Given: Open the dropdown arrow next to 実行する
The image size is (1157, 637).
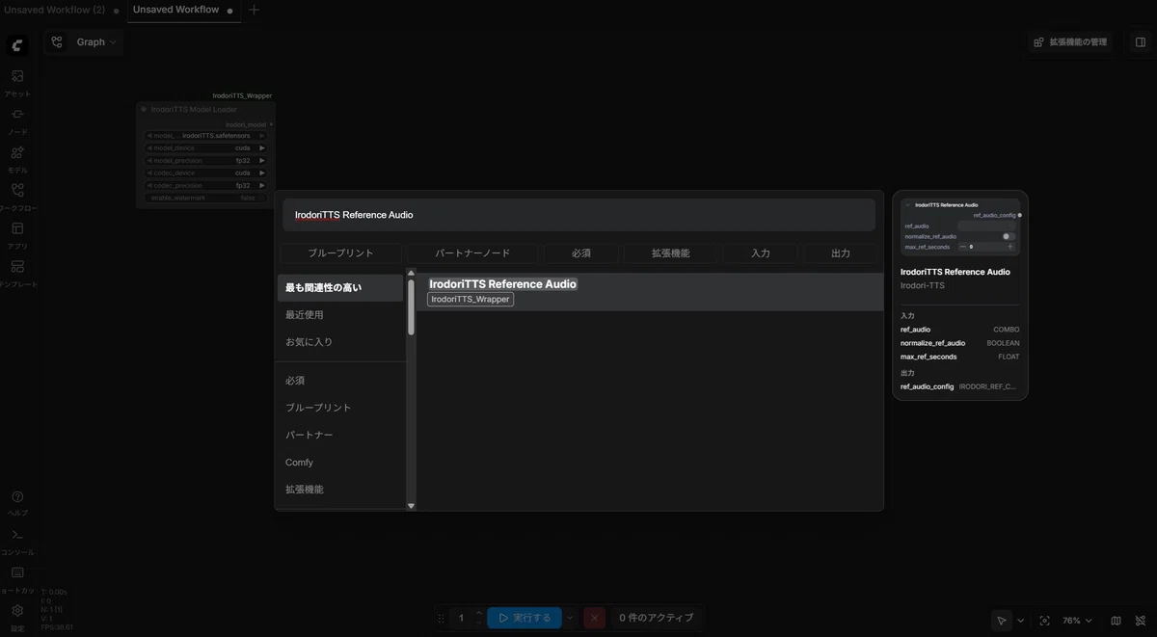Looking at the screenshot, I should click(570, 618).
